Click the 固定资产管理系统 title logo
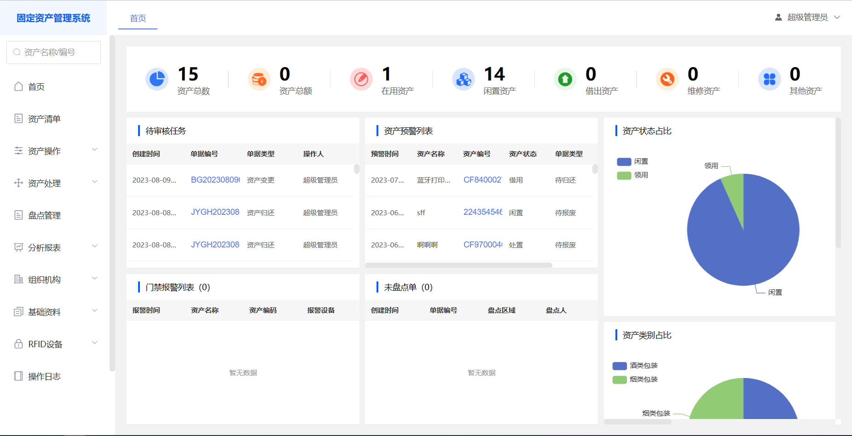 (53, 18)
